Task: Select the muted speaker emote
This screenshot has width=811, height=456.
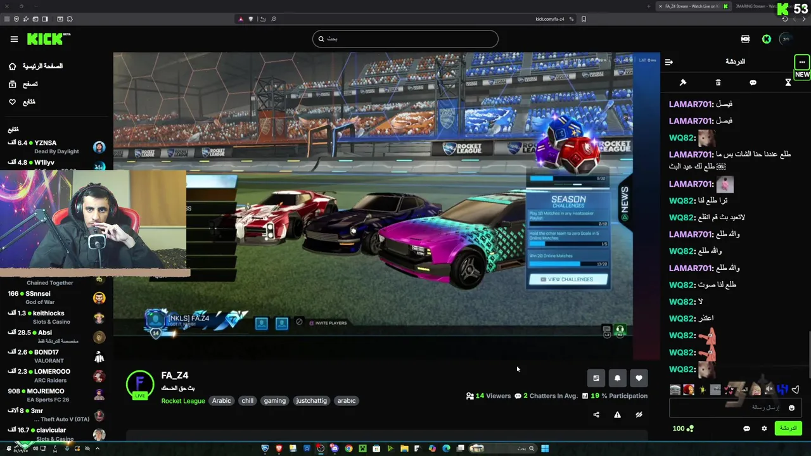Action: point(769,389)
